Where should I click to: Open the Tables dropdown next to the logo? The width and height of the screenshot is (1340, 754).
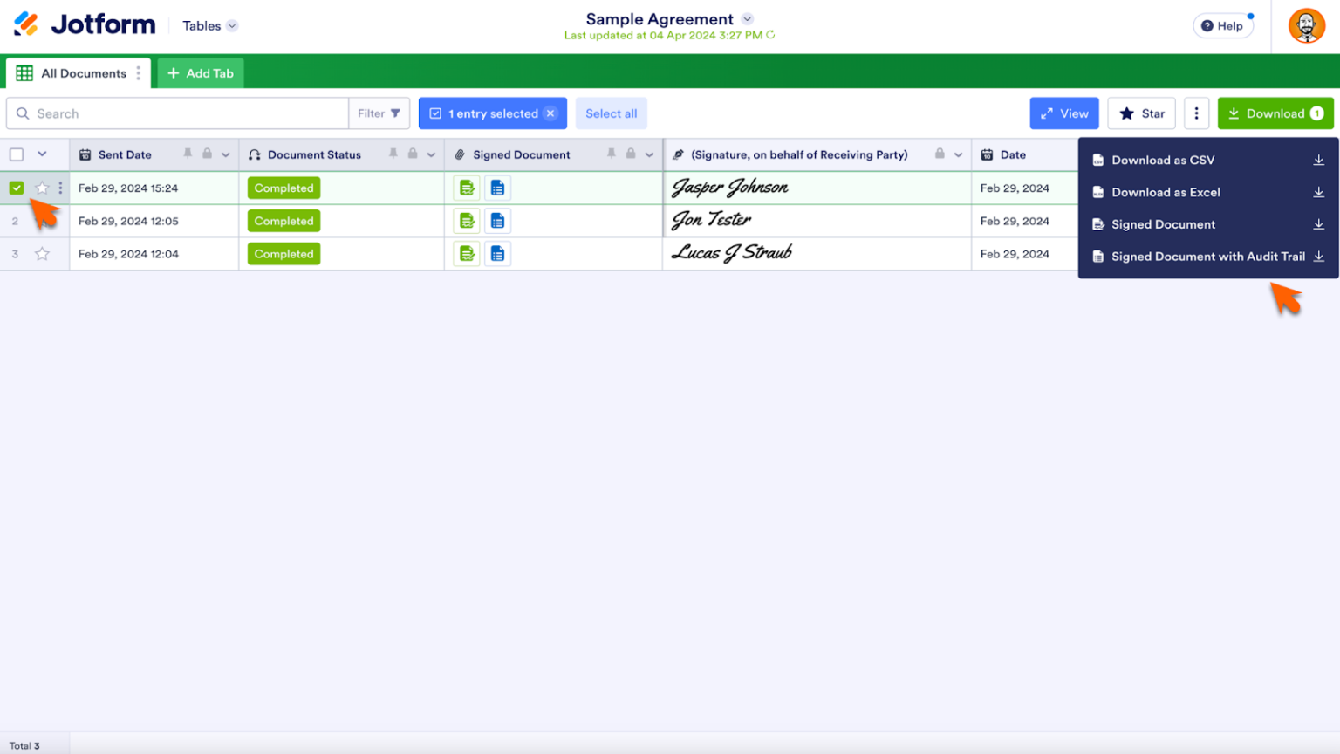click(x=209, y=25)
